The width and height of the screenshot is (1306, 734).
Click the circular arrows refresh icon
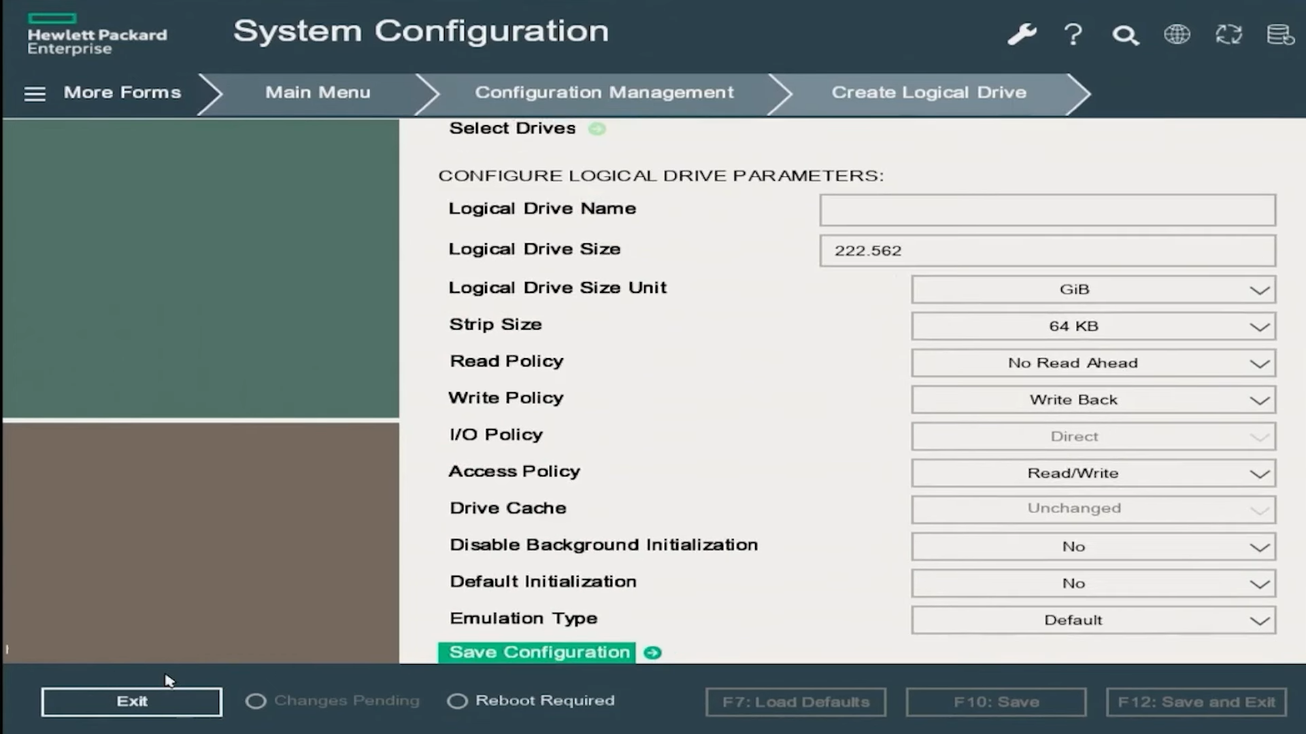(x=1228, y=34)
